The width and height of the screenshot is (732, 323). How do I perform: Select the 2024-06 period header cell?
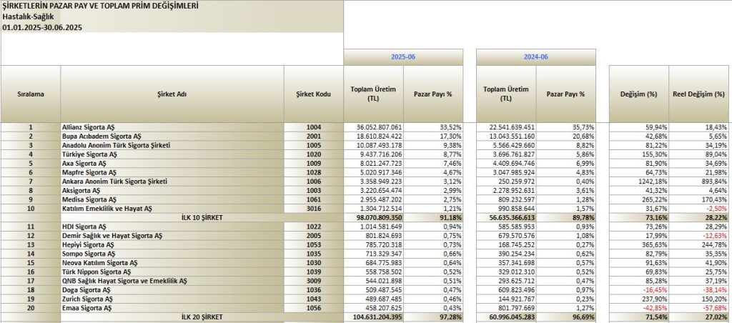536,57
